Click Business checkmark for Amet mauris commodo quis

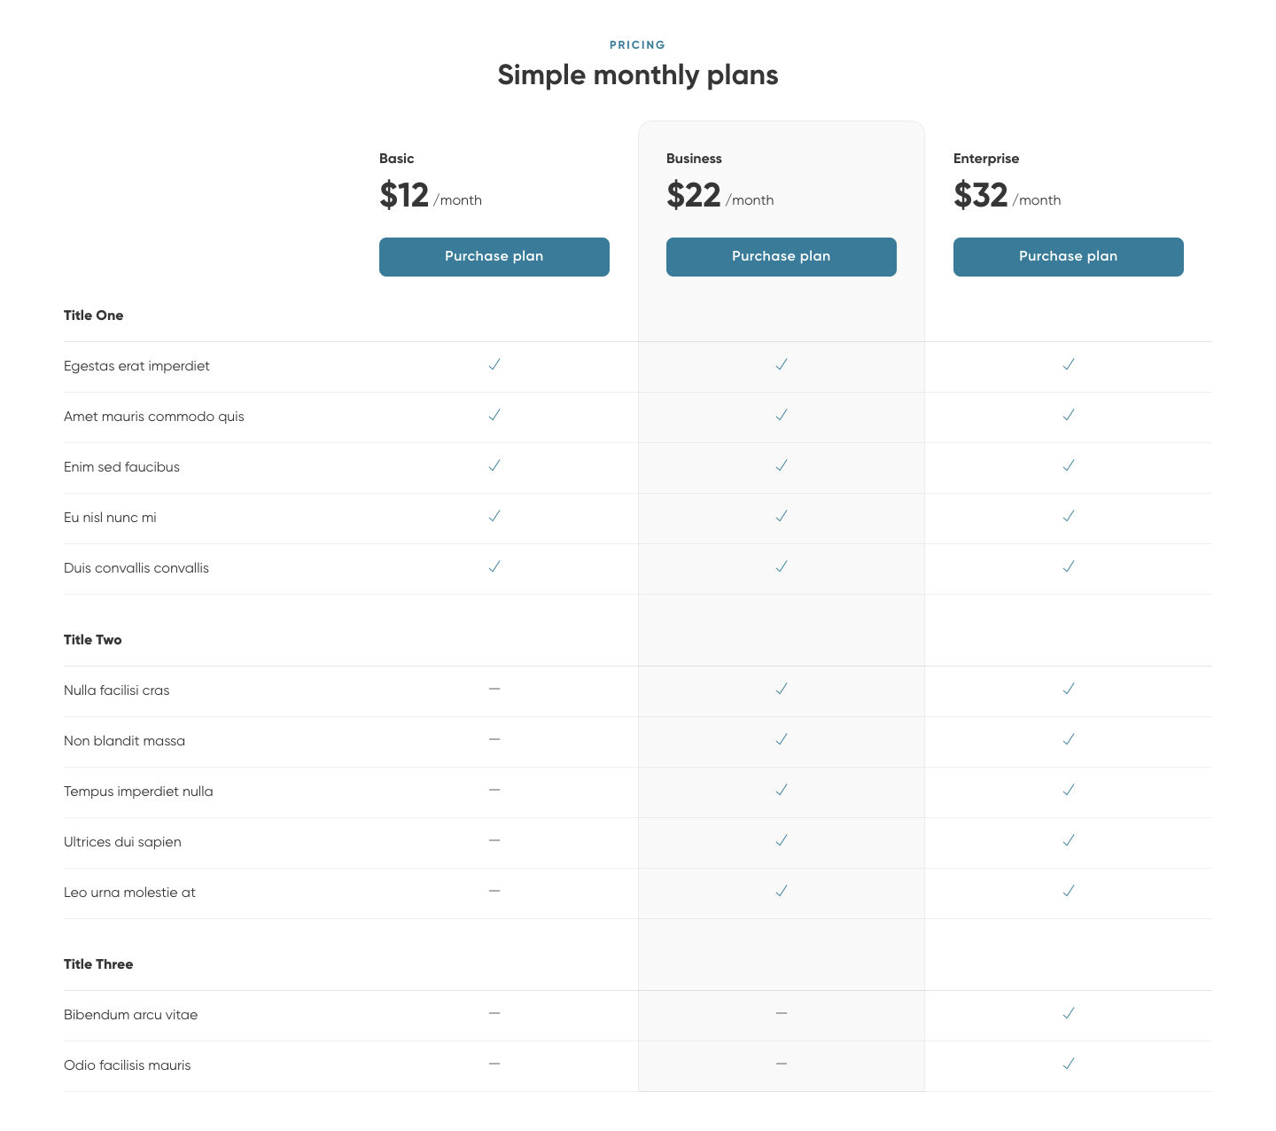782,415
